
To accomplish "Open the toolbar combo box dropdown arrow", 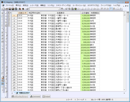I will (59, 9).
